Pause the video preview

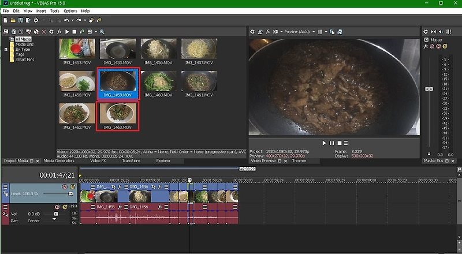[331, 143]
